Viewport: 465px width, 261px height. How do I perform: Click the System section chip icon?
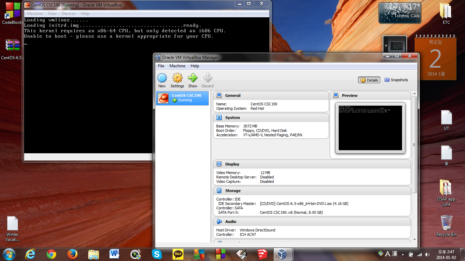tap(219, 118)
